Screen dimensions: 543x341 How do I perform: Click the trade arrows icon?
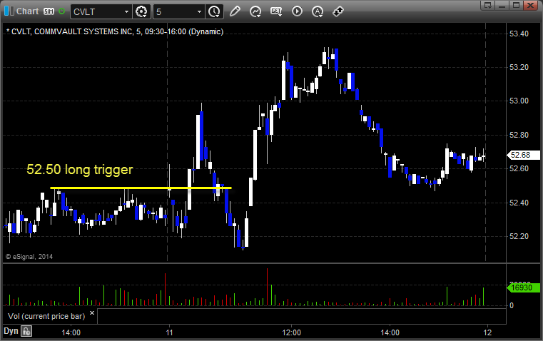tap(338, 11)
